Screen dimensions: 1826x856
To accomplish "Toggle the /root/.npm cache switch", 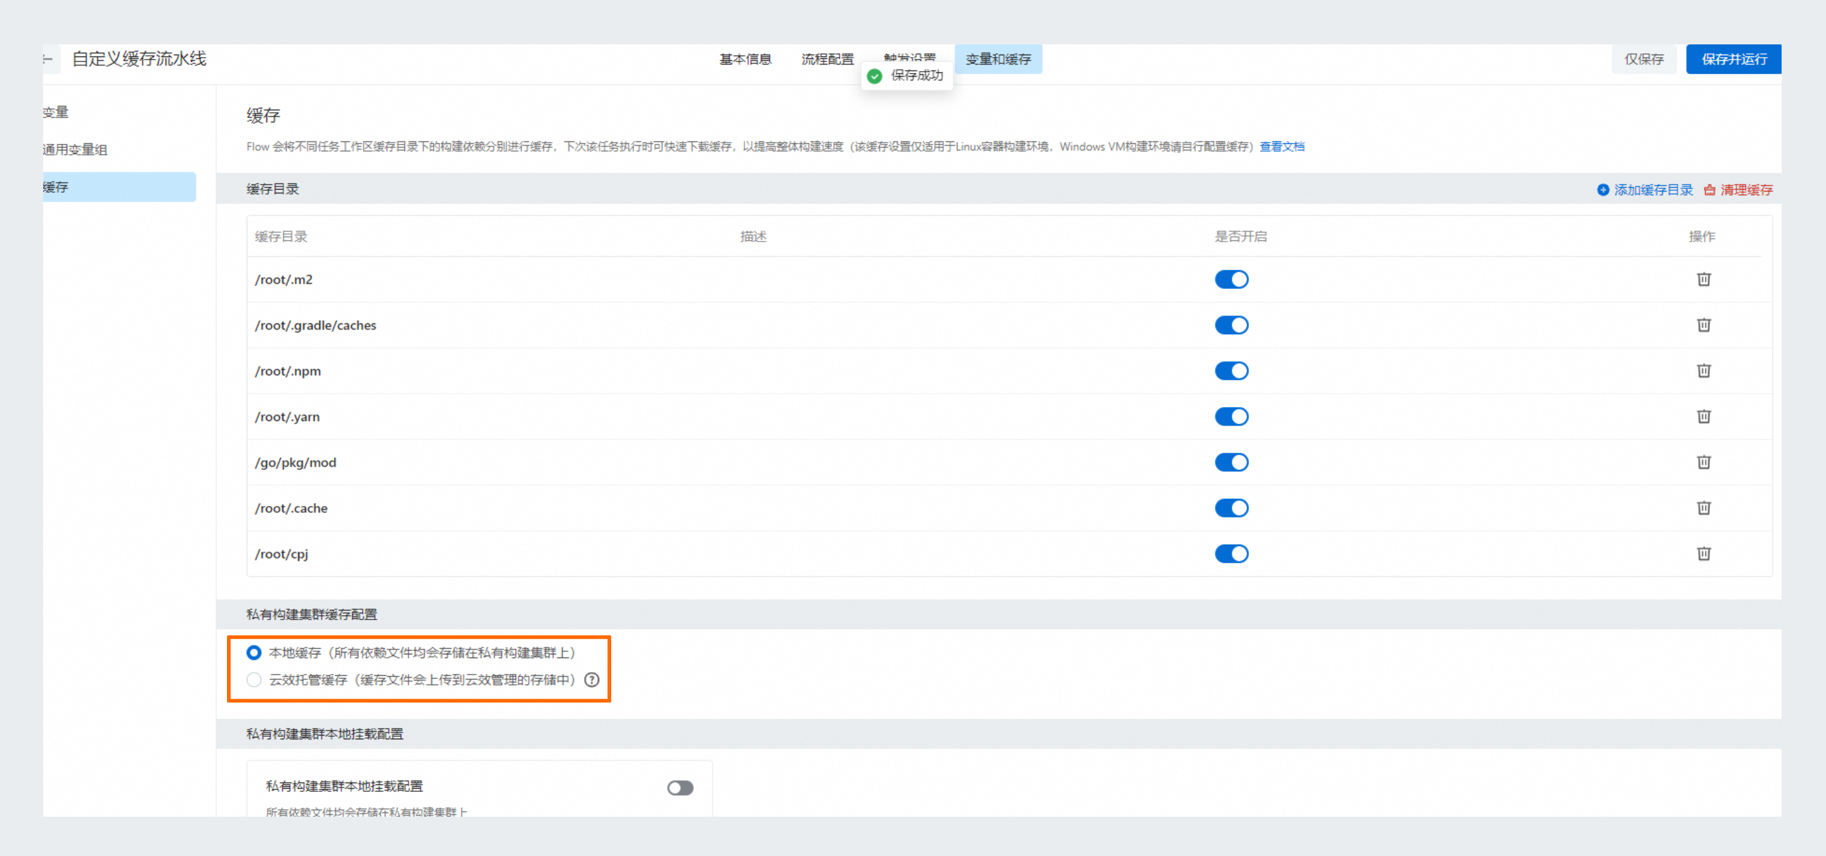I will 1231,370.
